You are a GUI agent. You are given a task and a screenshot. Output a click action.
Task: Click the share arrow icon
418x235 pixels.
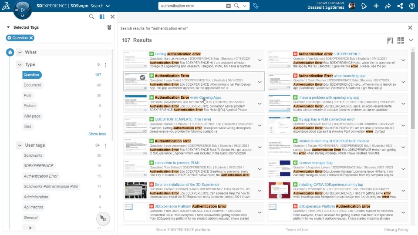coord(388,6)
